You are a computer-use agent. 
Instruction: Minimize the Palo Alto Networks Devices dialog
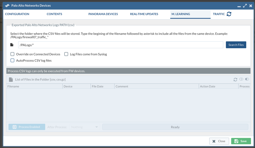[x=239, y=6]
